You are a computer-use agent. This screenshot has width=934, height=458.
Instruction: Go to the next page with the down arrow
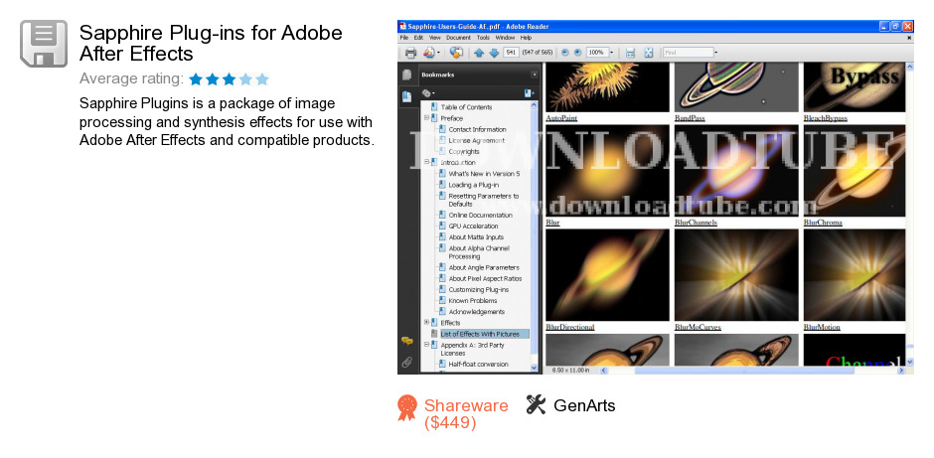click(x=494, y=53)
